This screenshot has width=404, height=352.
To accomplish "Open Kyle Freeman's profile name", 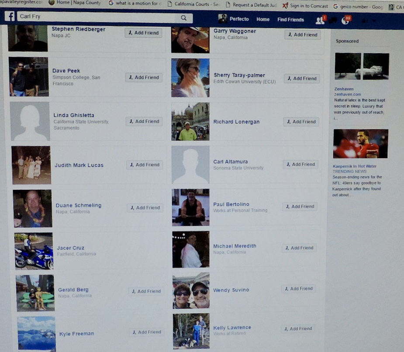I will pos(76,334).
